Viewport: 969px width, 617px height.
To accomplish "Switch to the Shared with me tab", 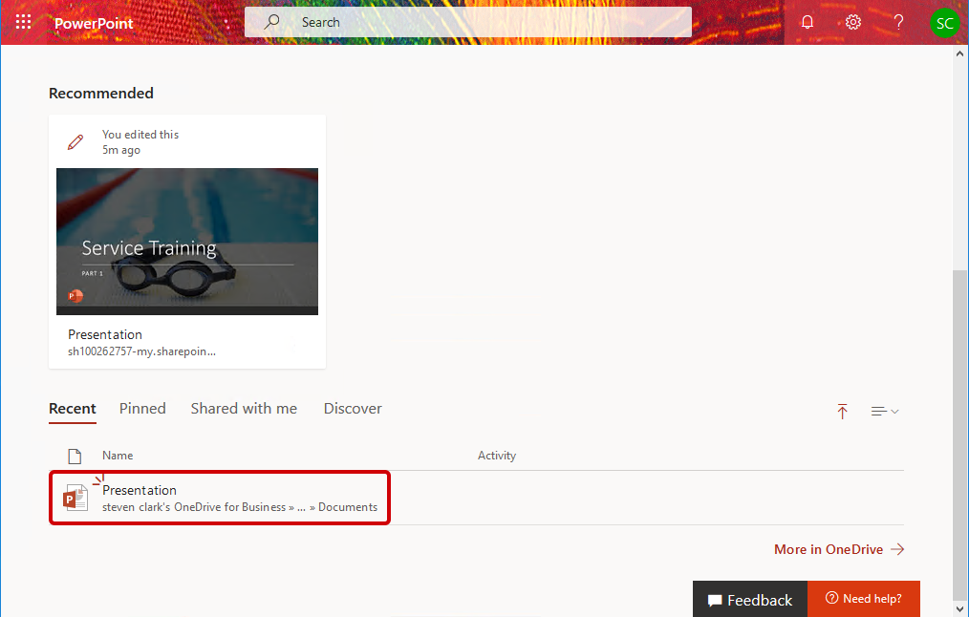I will [x=244, y=409].
